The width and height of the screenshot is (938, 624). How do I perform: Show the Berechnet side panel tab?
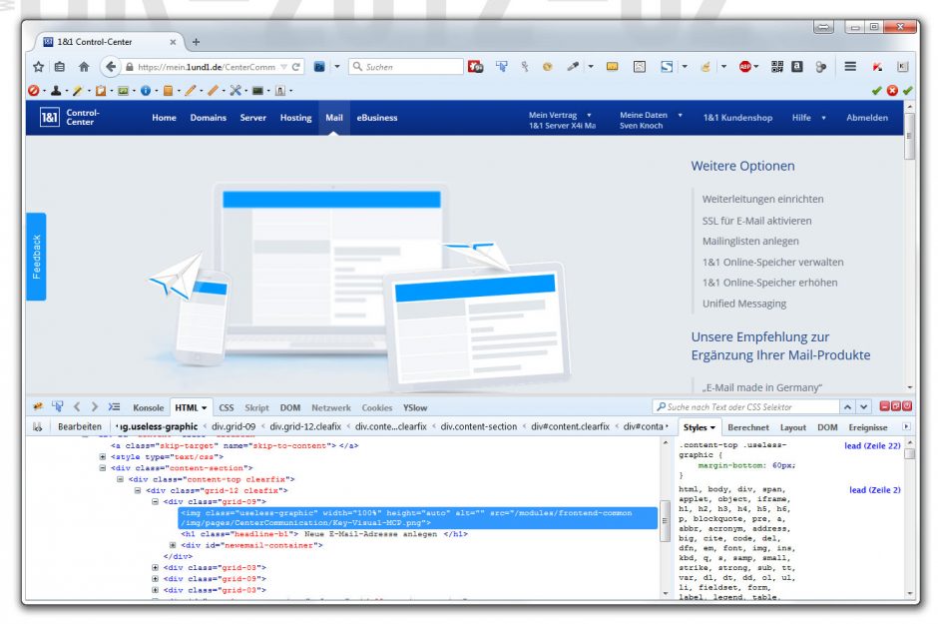tap(748, 427)
